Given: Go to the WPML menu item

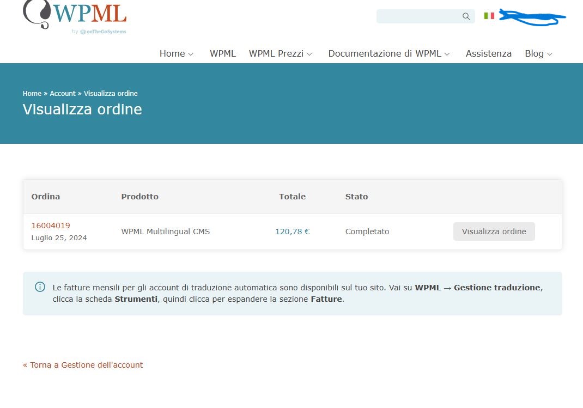Looking at the screenshot, I should click(223, 53).
